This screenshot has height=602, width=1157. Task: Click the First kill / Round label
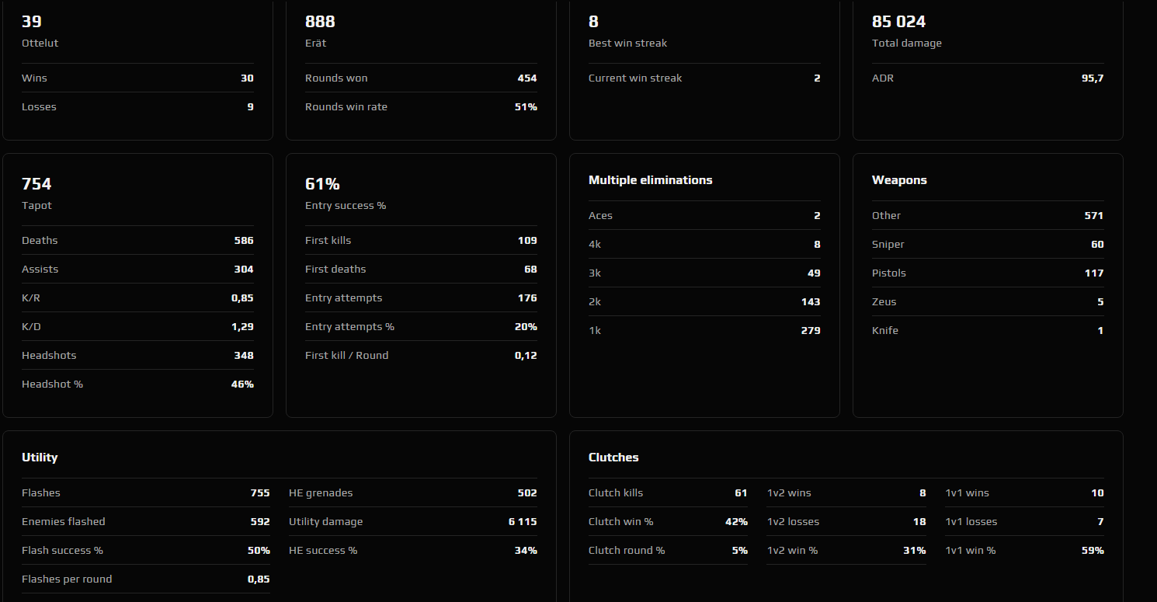tap(346, 356)
